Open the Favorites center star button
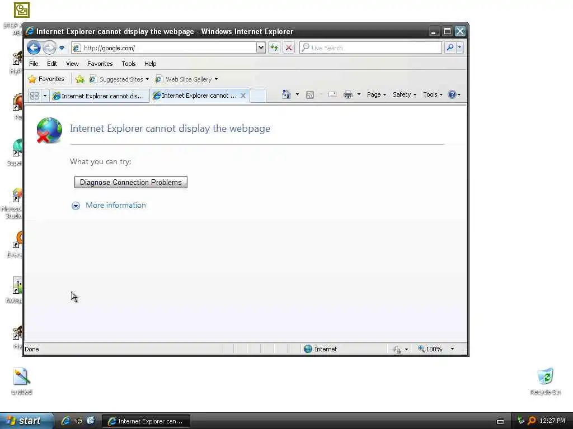 (x=46, y=79)
